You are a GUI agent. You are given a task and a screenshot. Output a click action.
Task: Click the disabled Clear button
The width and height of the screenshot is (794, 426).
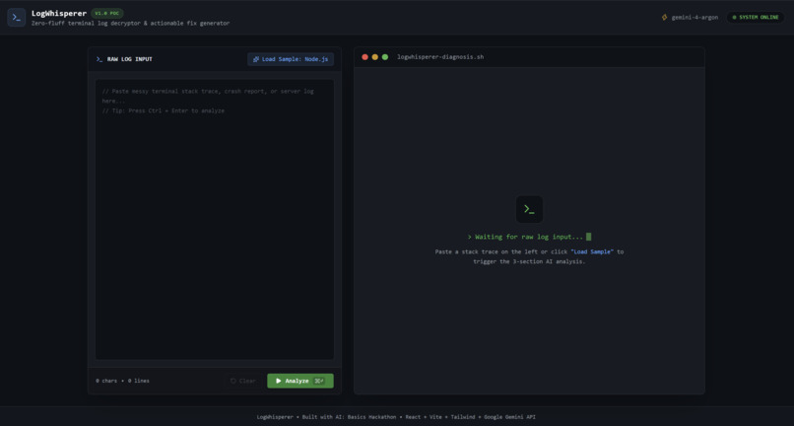(x=243, y=381)
